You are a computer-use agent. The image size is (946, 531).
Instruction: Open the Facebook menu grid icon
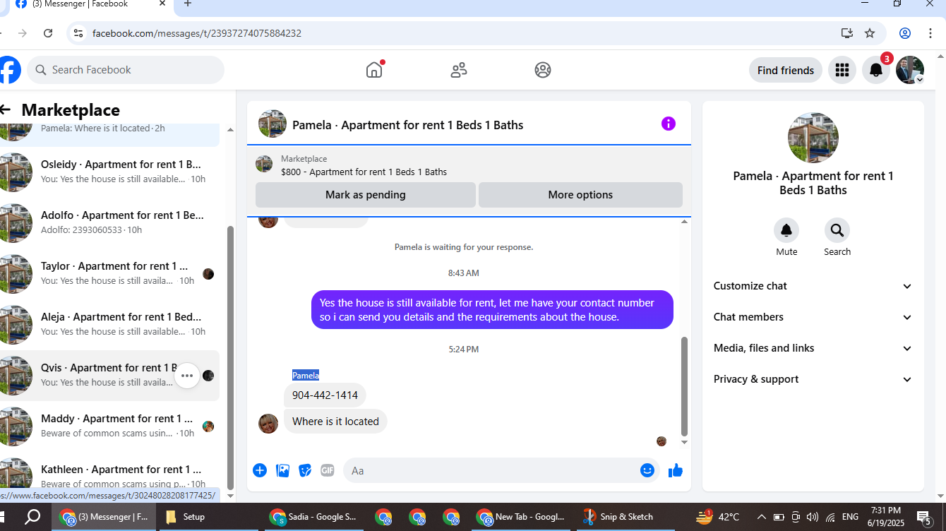pyautogui.click(x=842, y=70)
